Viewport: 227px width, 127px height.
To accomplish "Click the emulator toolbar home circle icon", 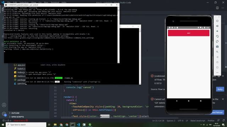I will click(217, 62).
